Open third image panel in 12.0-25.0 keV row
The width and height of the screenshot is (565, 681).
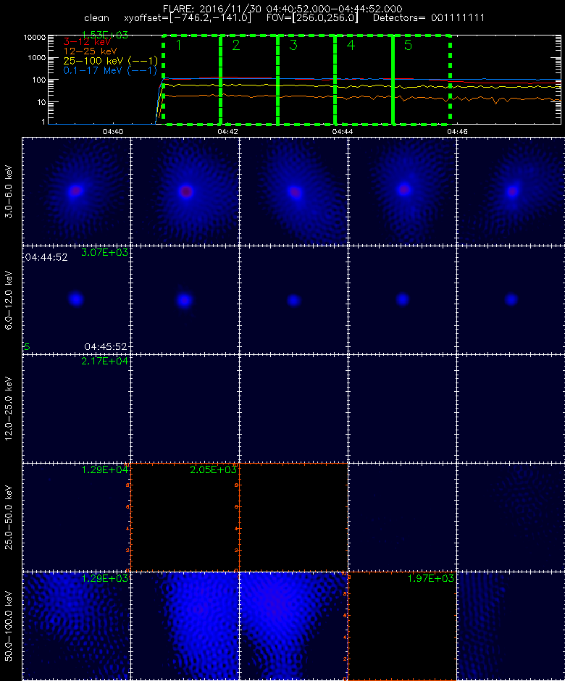click(x=293, y=409)
